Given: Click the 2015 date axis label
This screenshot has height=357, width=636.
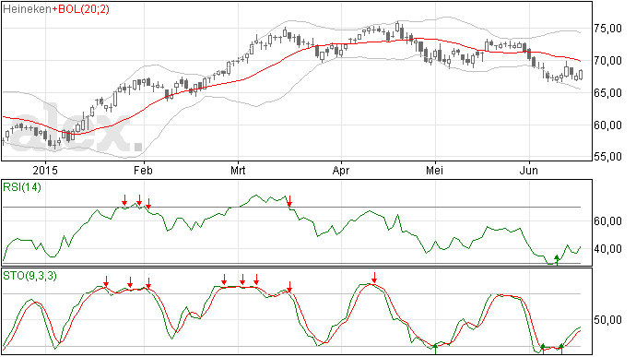Looking at the screenshot, I should coord(45,170).
